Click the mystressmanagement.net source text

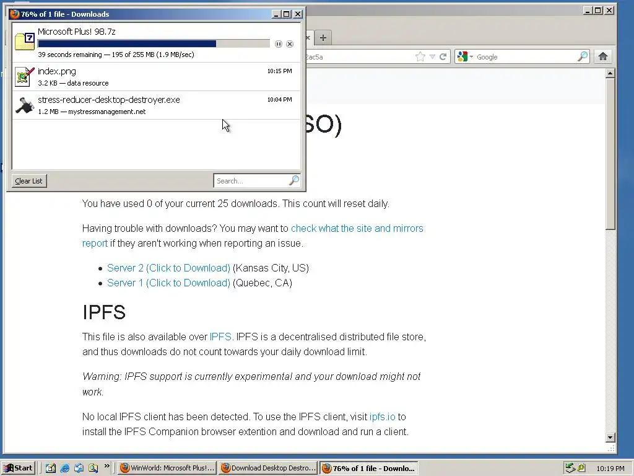pyautogui.click(x=106, y=112)
